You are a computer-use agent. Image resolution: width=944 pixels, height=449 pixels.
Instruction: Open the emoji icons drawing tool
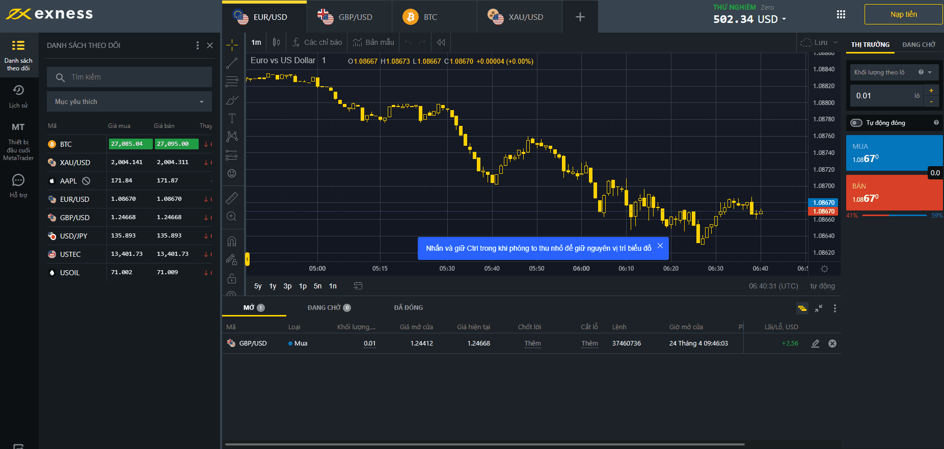coord(232,173)
